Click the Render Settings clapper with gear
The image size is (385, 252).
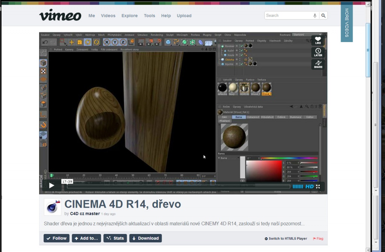click(x=158, y=42)
